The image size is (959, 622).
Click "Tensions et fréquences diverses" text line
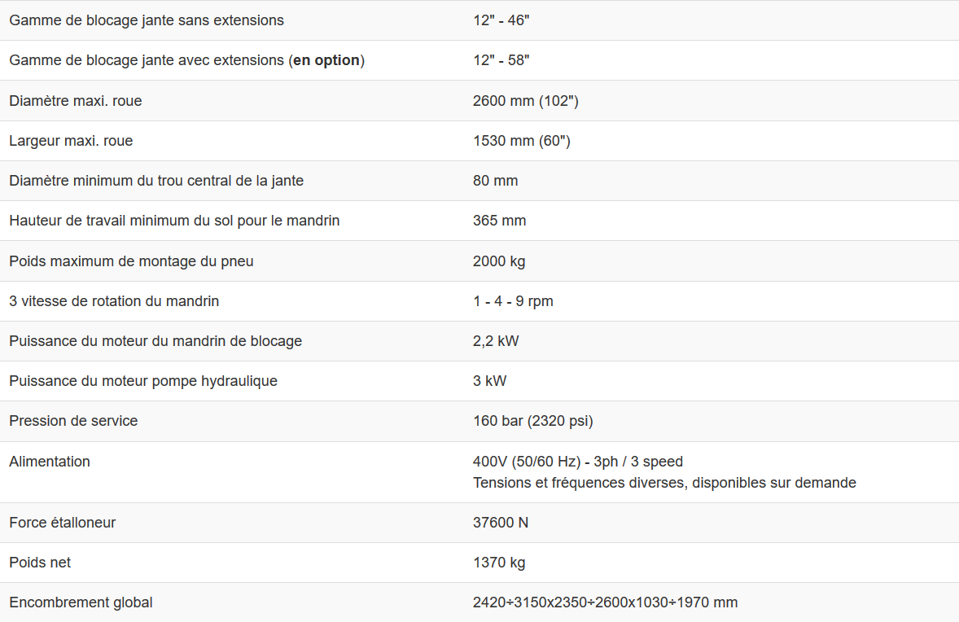point(664,483)
